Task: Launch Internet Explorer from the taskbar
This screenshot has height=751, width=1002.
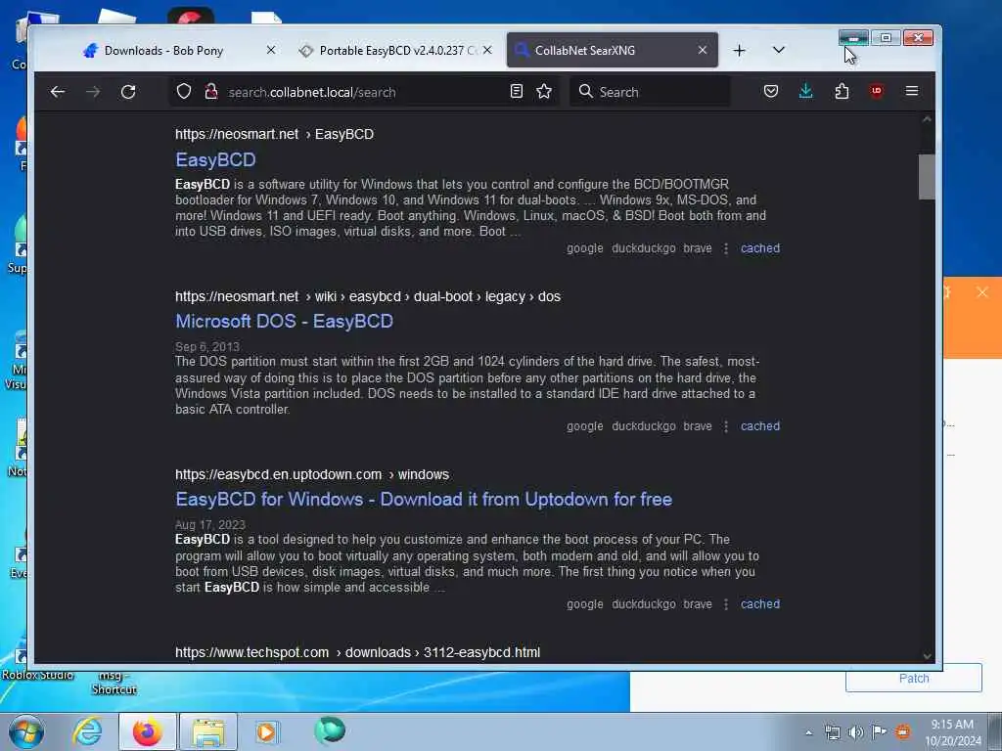Action: point(87,731)
